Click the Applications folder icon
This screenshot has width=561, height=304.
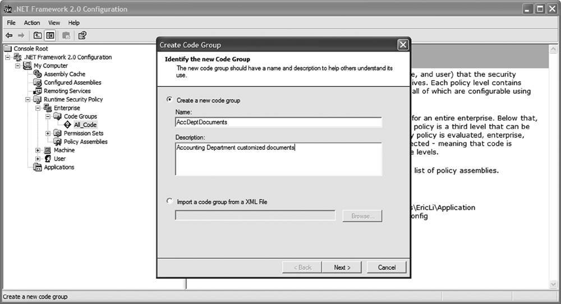click(x=38, y=167)
